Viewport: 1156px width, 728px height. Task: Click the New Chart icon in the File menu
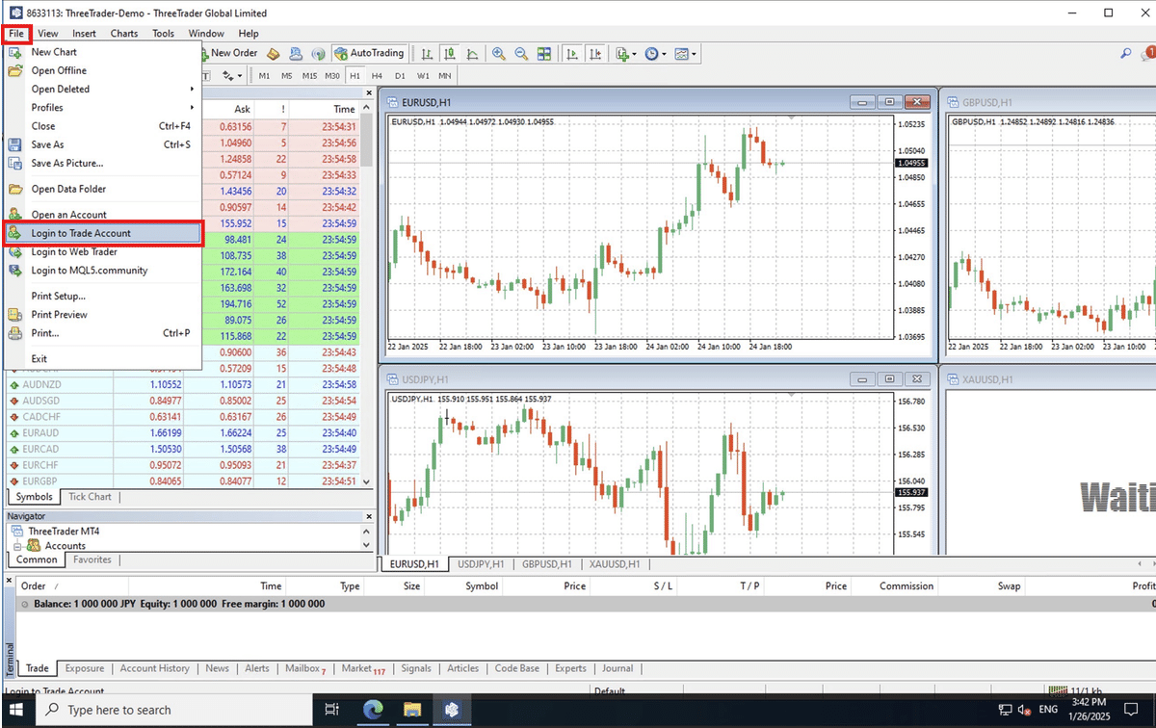[15, 52]
